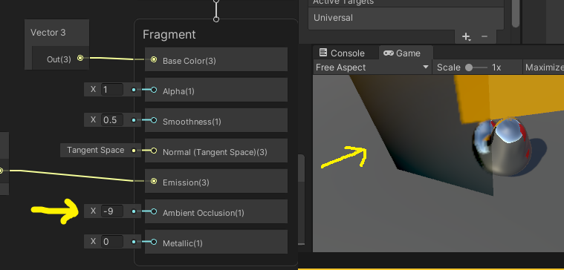Open the Free Aspect dropdown
The image size is (564, 270).
coord(372,67)
